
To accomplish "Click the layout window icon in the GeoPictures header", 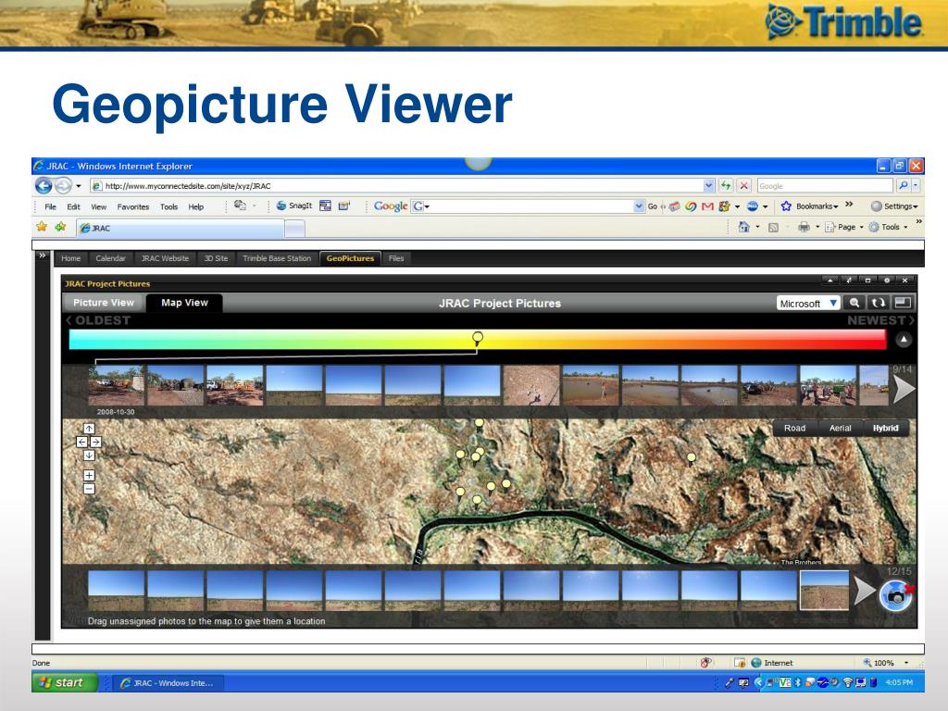I will [902, 303].
